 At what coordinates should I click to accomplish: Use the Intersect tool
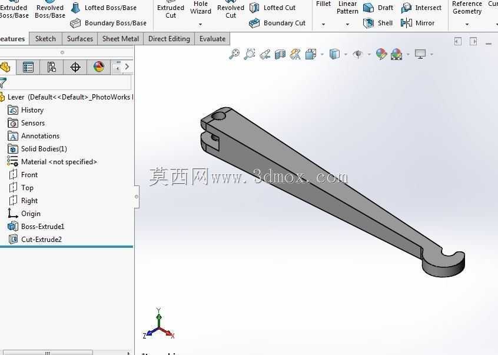coord(421,8)
